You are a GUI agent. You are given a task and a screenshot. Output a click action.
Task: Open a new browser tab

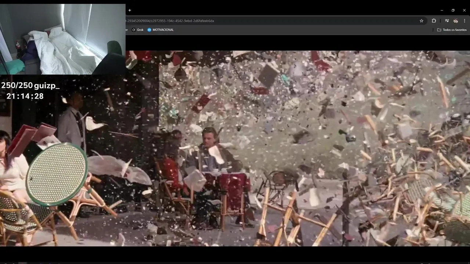[x=130, y=10]
